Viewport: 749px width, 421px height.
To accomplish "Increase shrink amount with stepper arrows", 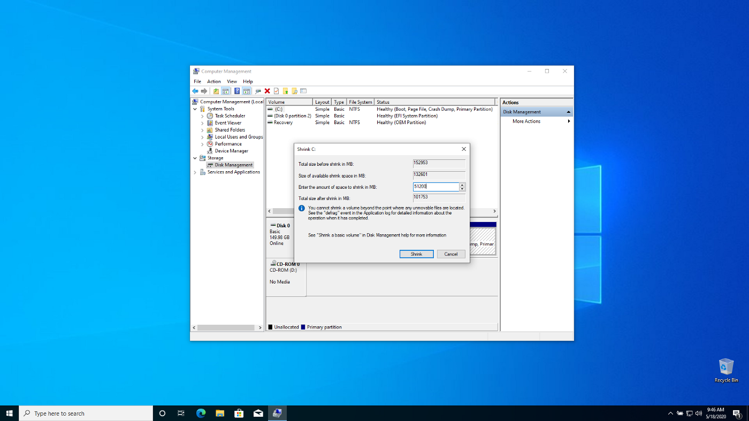I will pyautogui.click(x=463, y=185).
